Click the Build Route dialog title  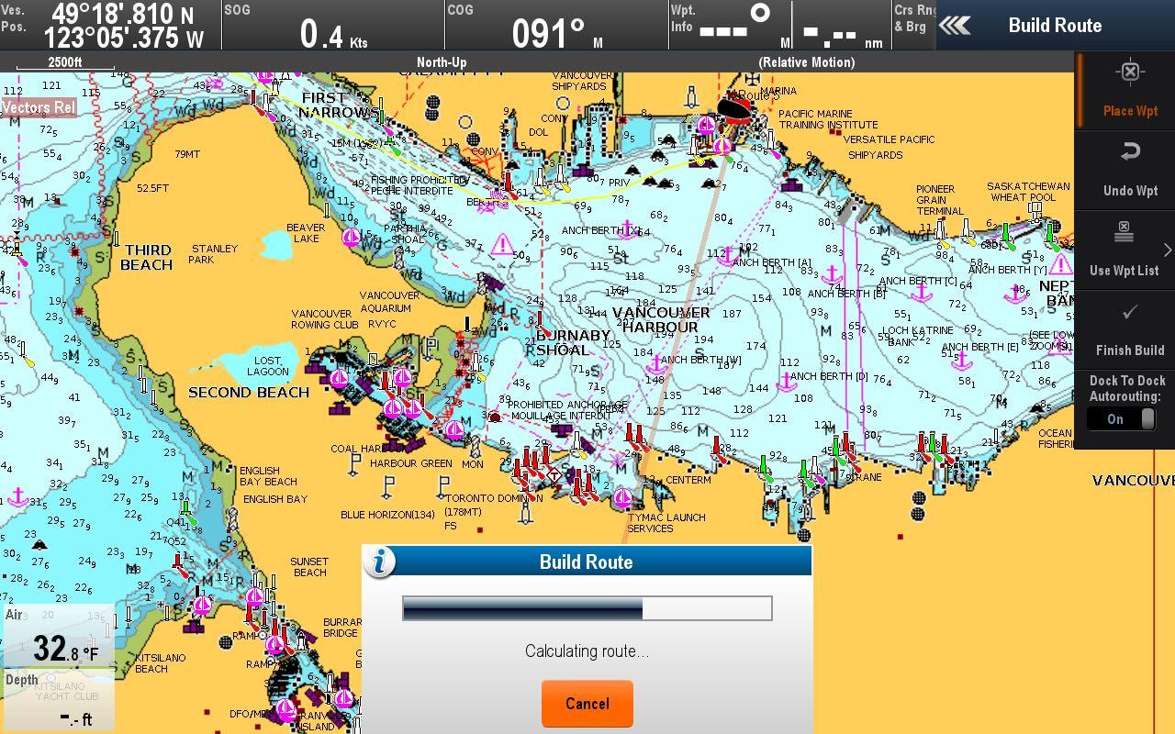[x=586, y=562]
